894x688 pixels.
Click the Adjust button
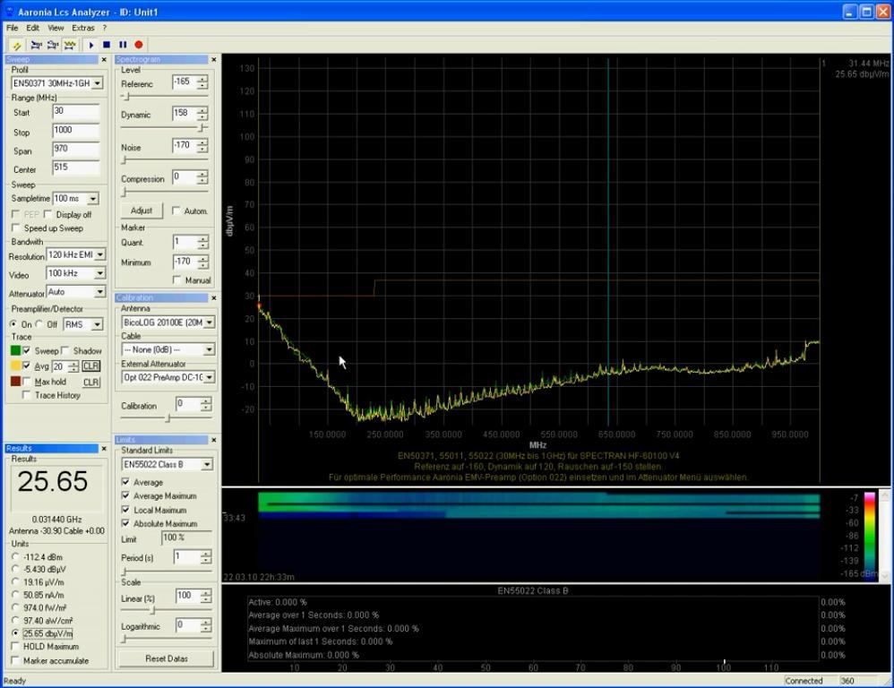tap(142, 211)
